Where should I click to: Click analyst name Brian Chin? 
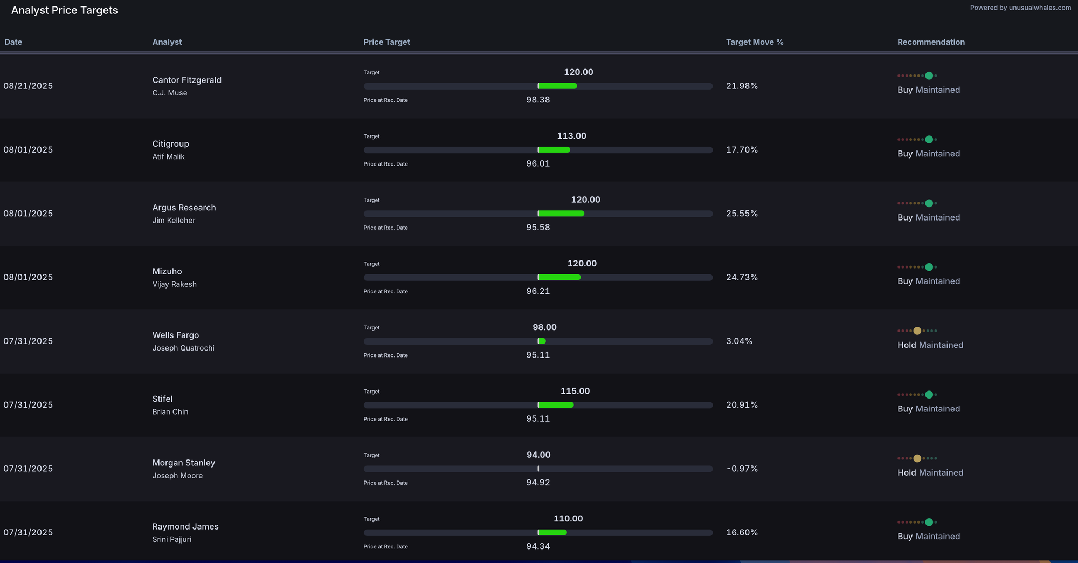tap(170, 412)
